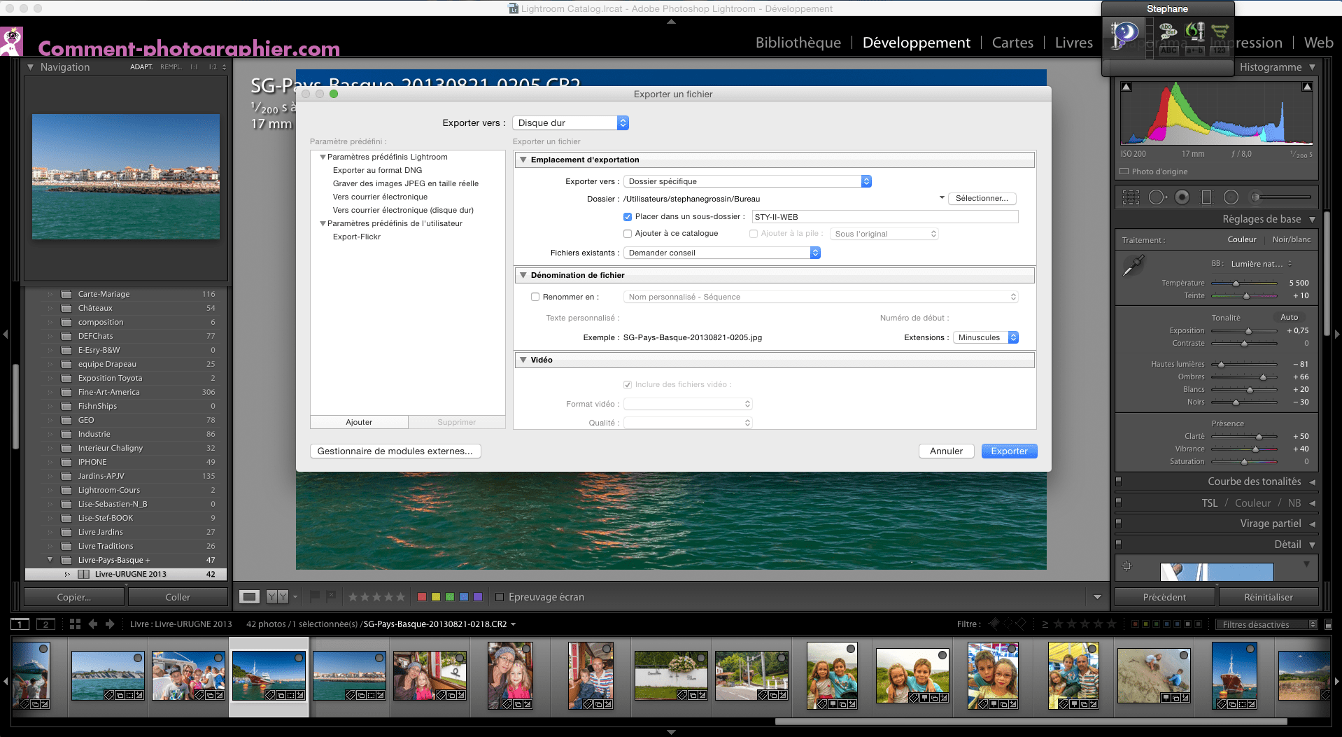The height and width of the screenshot is (737, 1342).
Task: Collapse Paramètres prédéfinis Lightroom tree
Action: (x=323, y=157)
